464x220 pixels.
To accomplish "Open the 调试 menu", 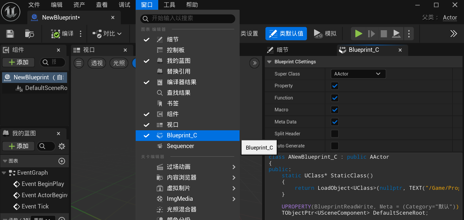I will pyautogui.click(x=124, y=5).
